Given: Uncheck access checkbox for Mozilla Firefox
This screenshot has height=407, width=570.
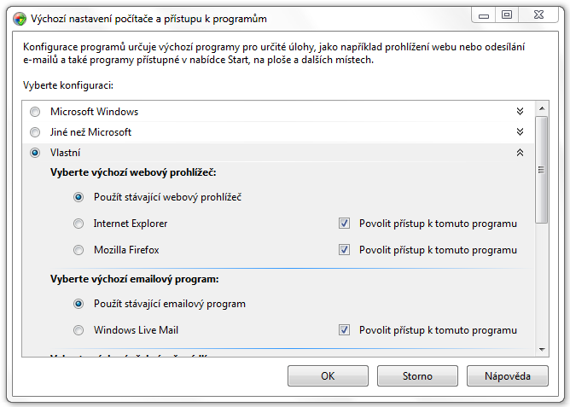Looking at the screenshot, I should [344, 250].
